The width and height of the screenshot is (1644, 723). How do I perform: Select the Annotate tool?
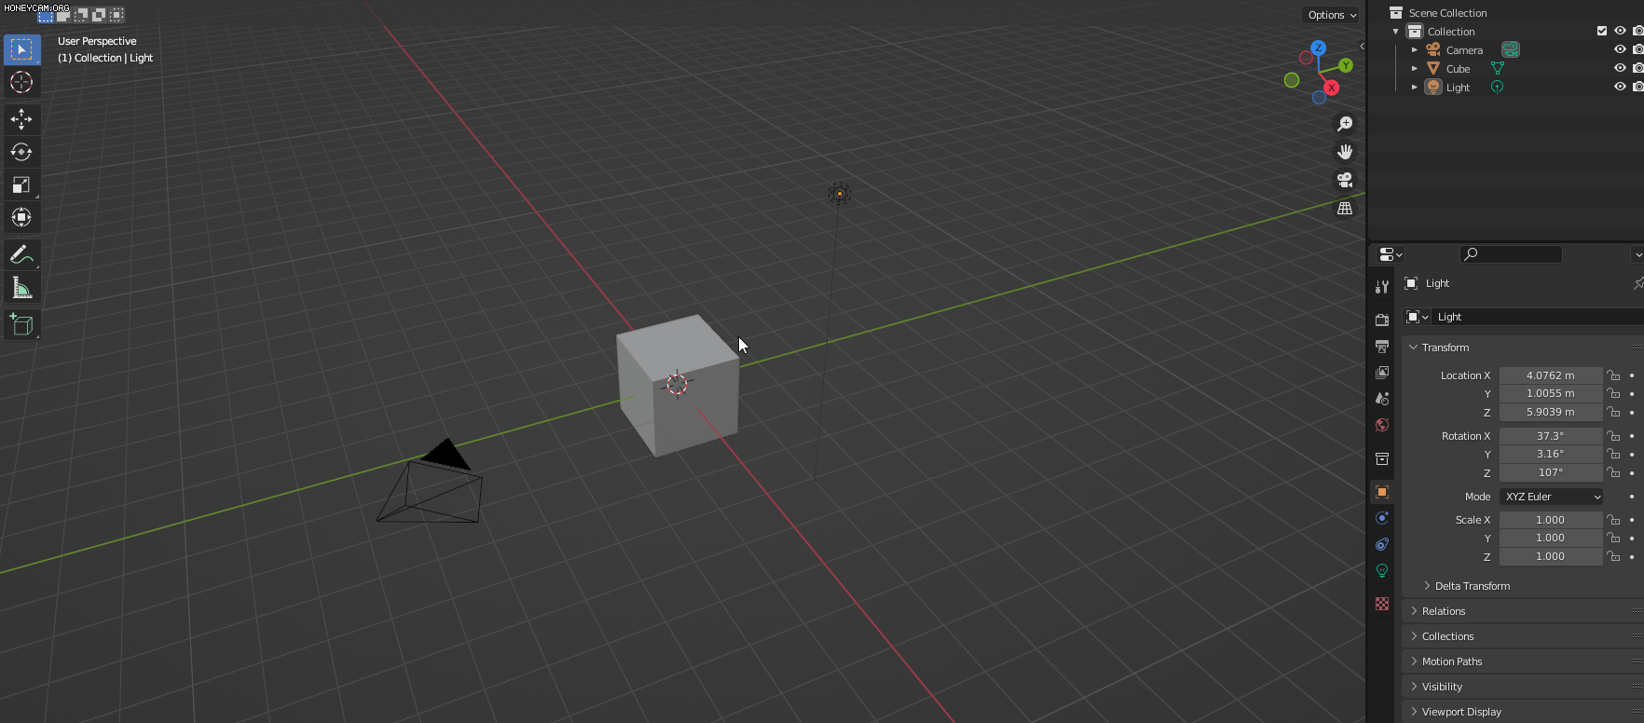point(21,254)
